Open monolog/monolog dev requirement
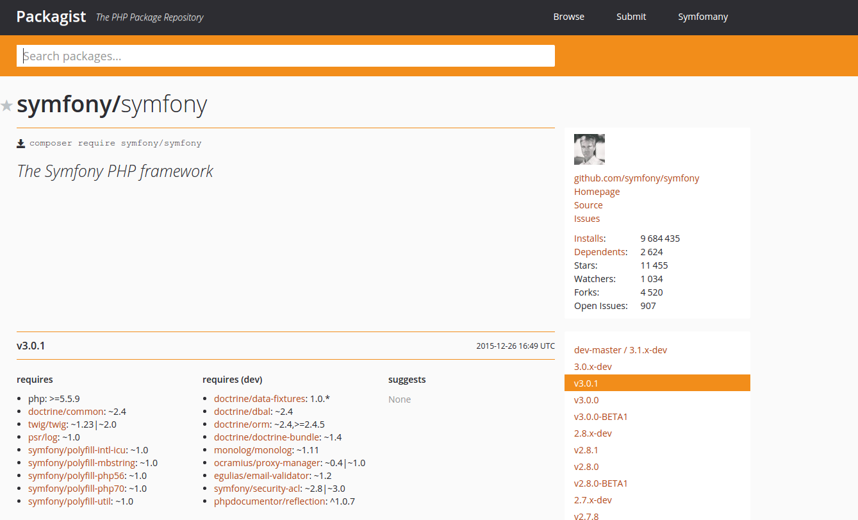The width and height of the screenshot is (858, 520). pyautogui.click(x=253, y=450)
